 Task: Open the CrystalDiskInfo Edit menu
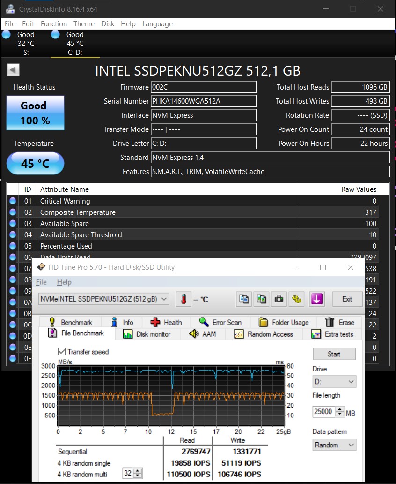(28, 24)
